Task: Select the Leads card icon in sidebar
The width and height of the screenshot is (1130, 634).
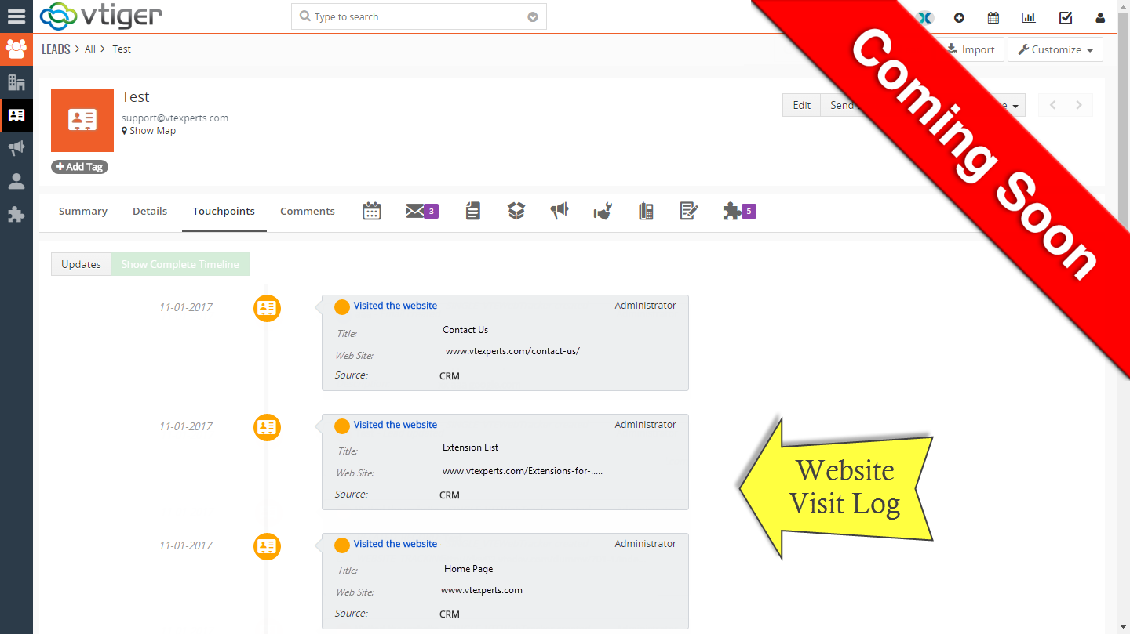Action: (x=16, y=115)
